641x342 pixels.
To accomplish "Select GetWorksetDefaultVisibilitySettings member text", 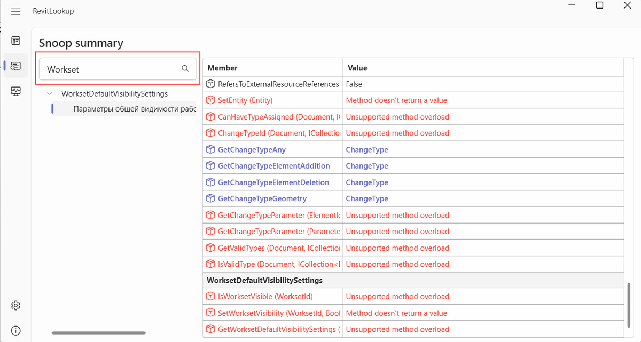I will (x=279, y=329).
